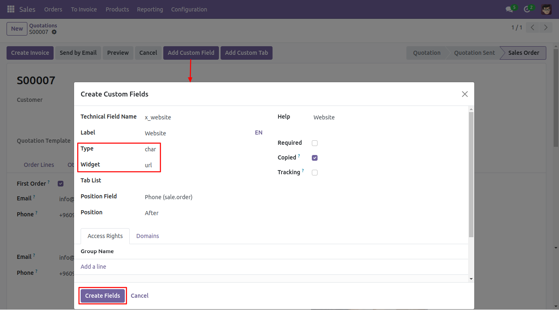
Task: Click dialog scrollbar down arrow
Action: pos(471,279)
